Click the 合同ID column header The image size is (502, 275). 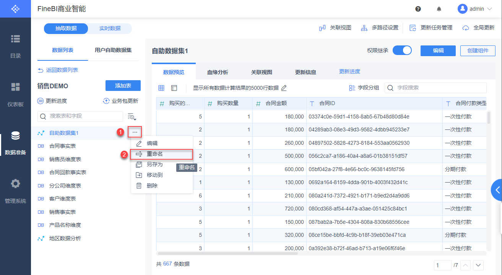(x=374, y=103)
